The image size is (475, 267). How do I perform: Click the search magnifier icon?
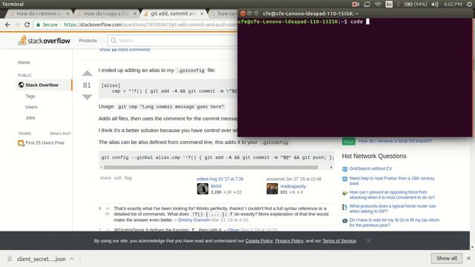coord(114,41)
